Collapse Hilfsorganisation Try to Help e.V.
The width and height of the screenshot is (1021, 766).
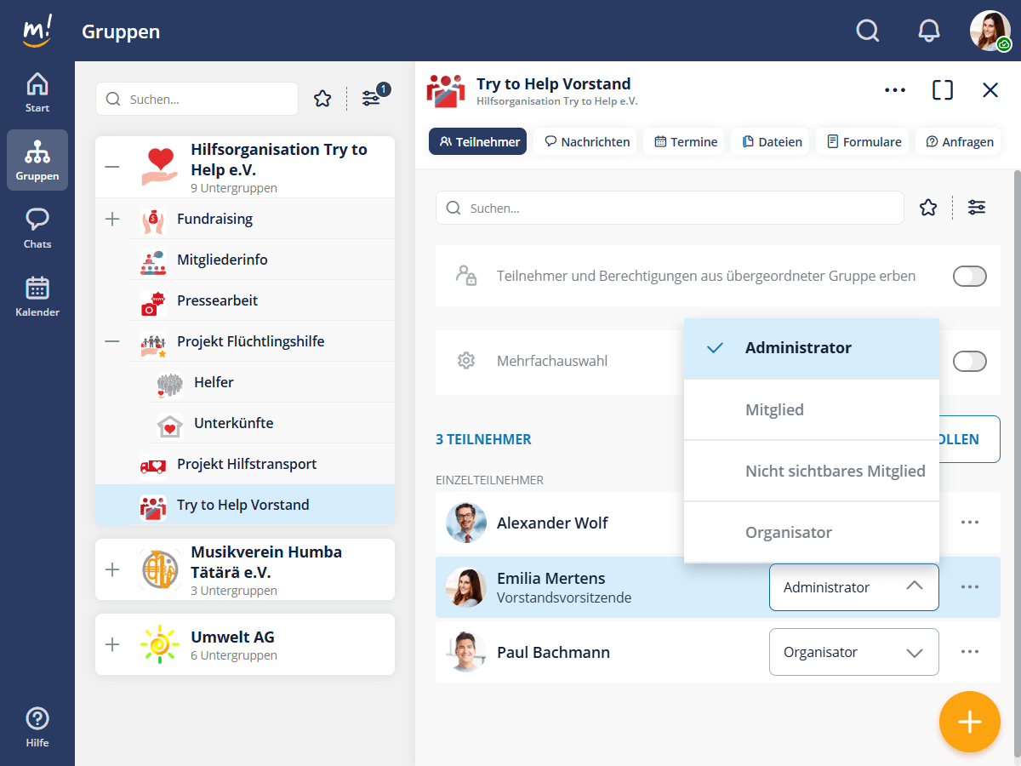click(112, 167)
